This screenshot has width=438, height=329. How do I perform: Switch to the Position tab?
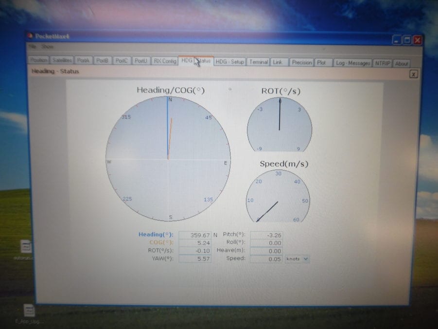[x=39, y=61]
